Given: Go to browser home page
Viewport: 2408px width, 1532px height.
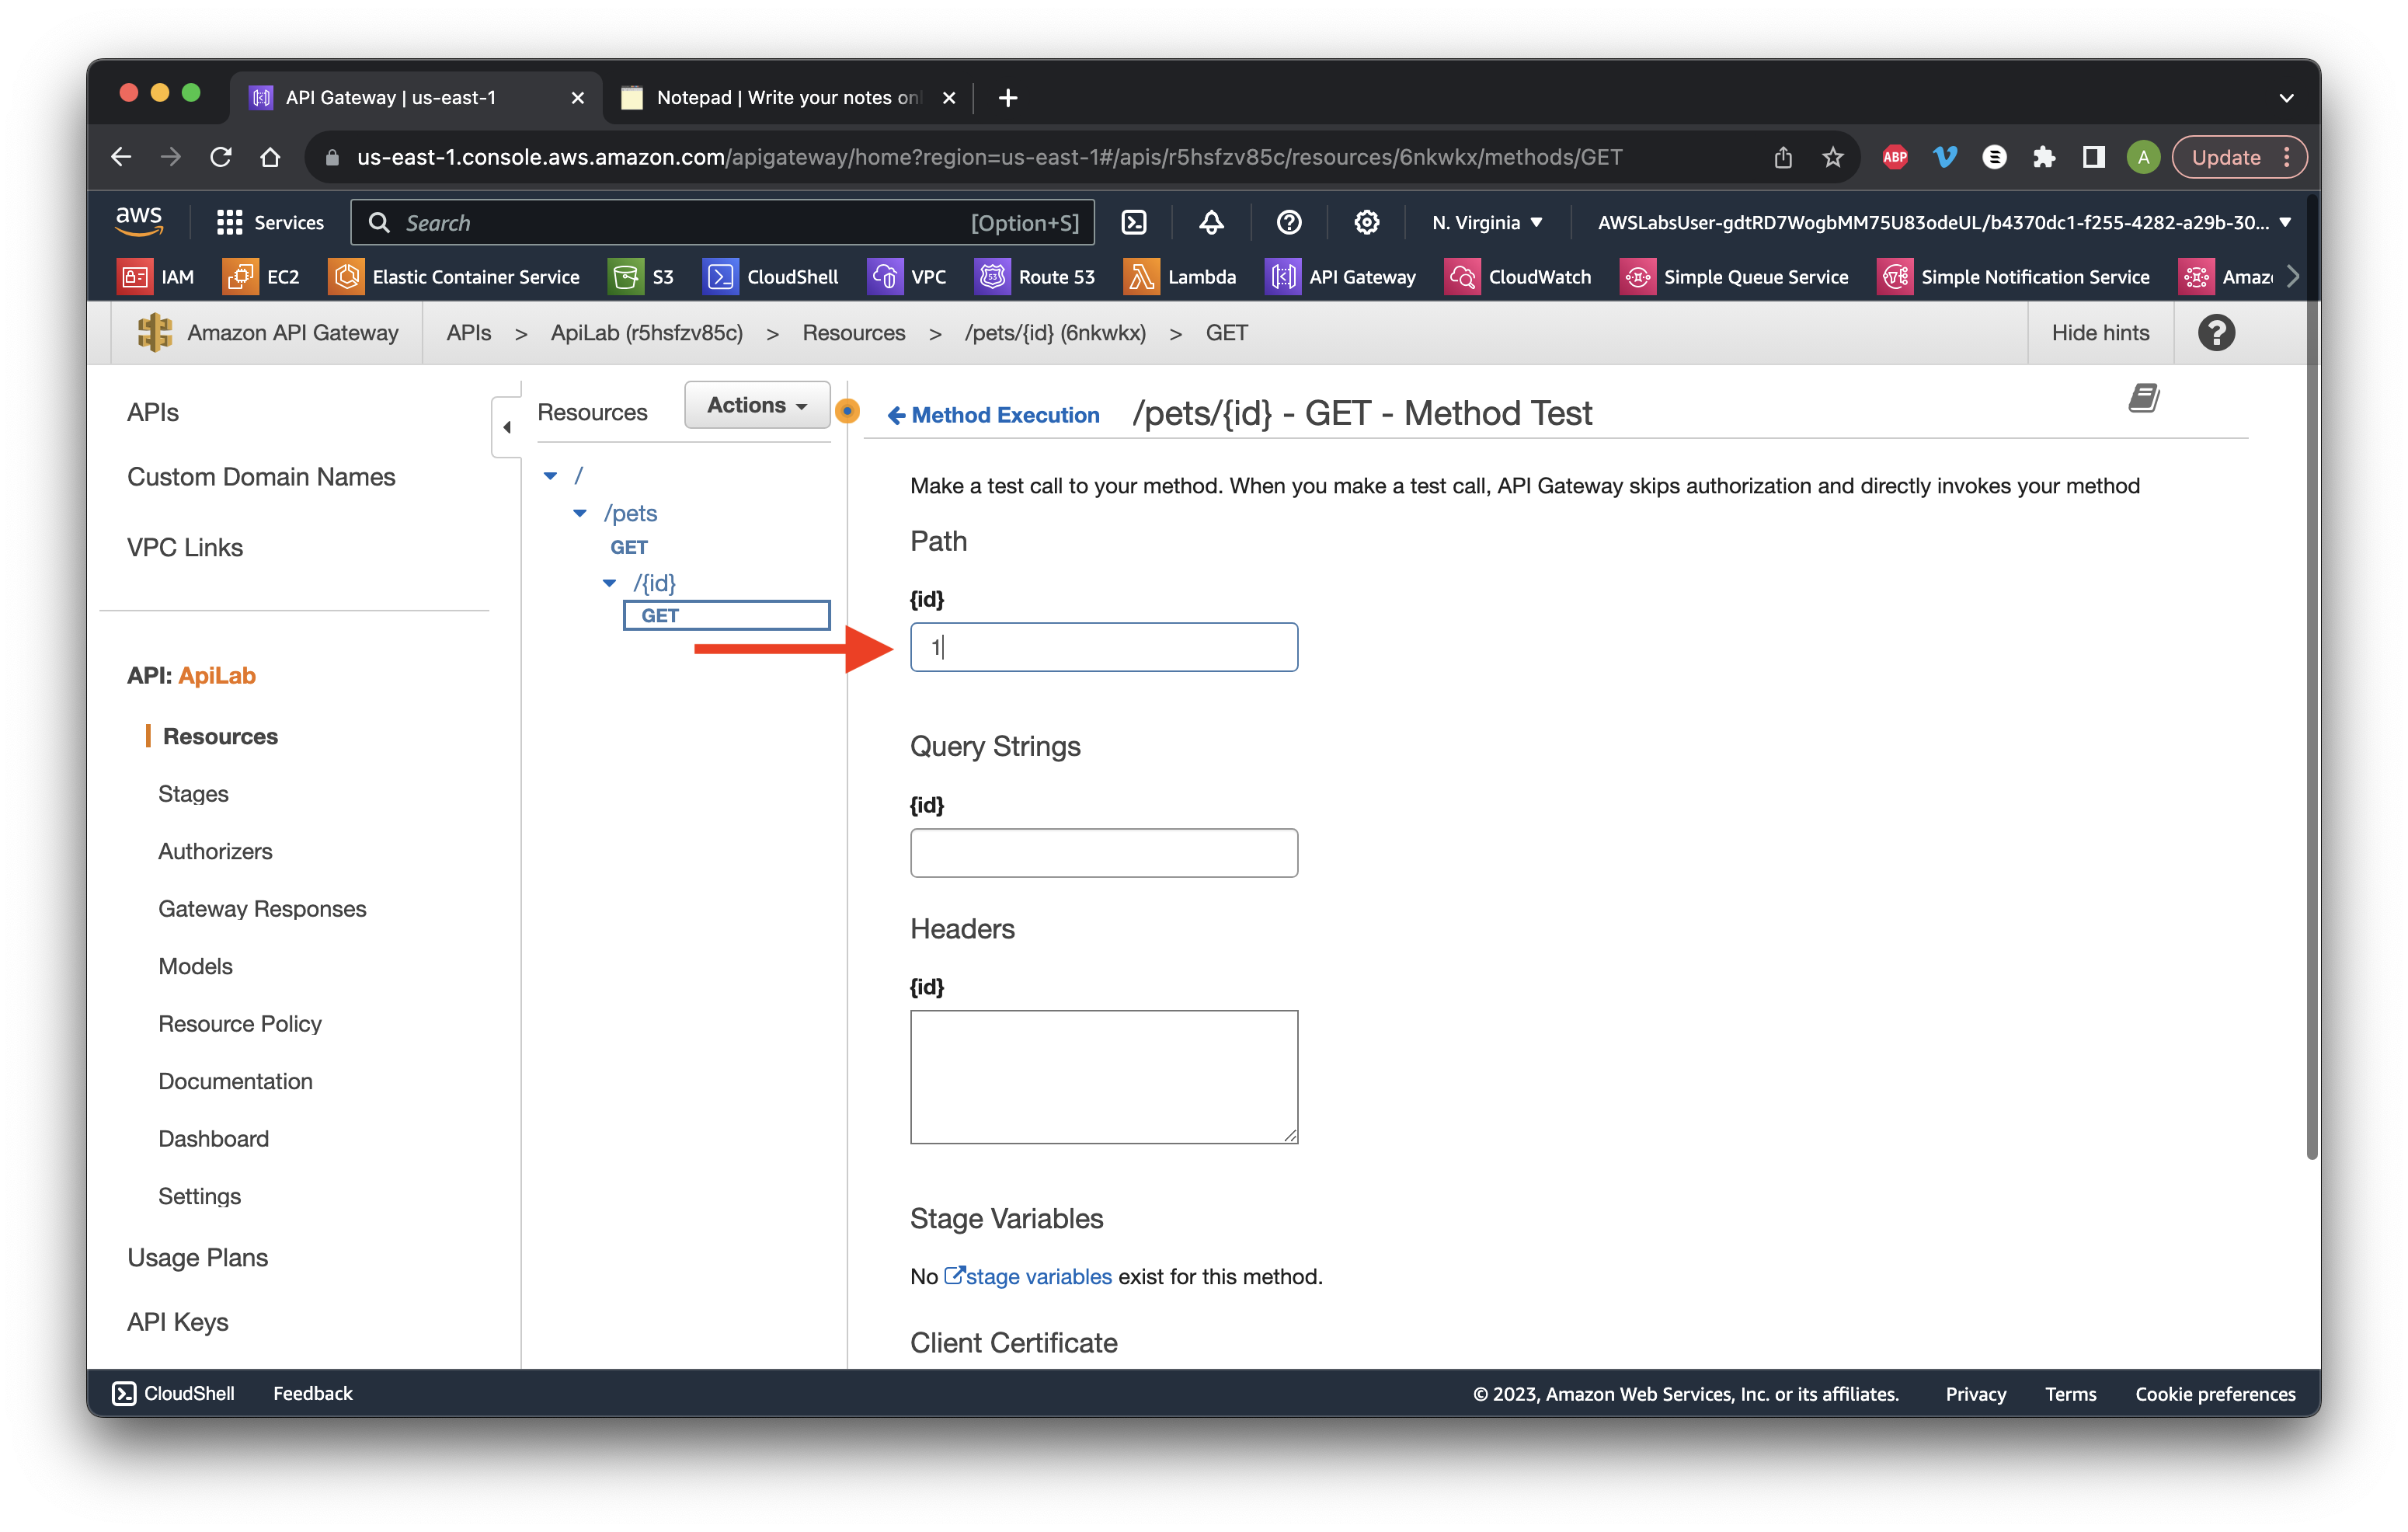Looking at the screenshot, I should click(x=270, y=157).
